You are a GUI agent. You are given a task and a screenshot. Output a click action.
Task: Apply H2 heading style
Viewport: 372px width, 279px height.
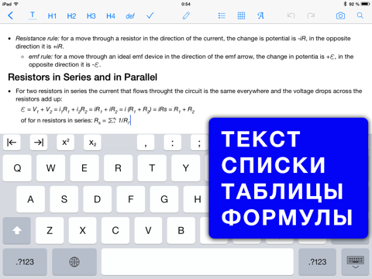(71, 16)
